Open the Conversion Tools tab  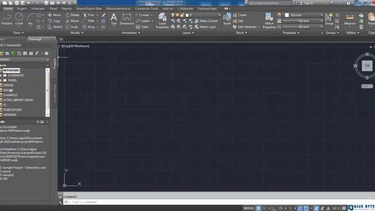pyautogui.click(x=146, y=9)
